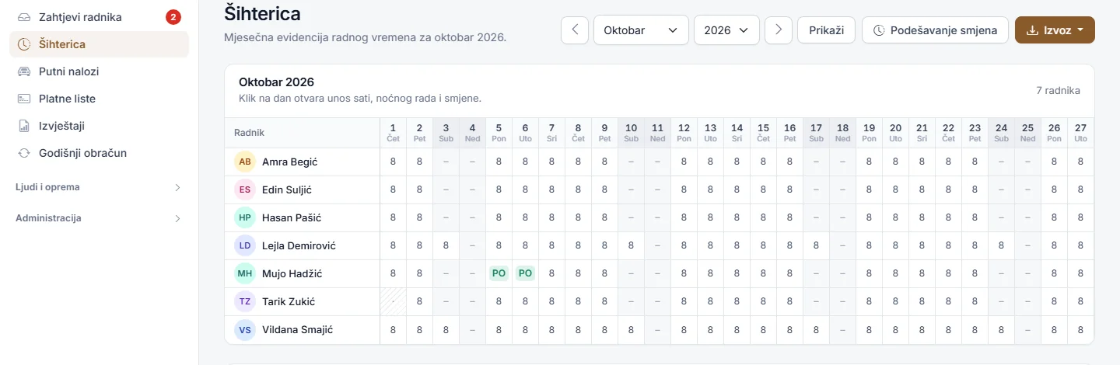Click the 7 radnika count label

coord(1058,90)
